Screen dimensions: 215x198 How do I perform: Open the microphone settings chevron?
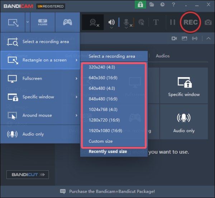pos(126,28)
